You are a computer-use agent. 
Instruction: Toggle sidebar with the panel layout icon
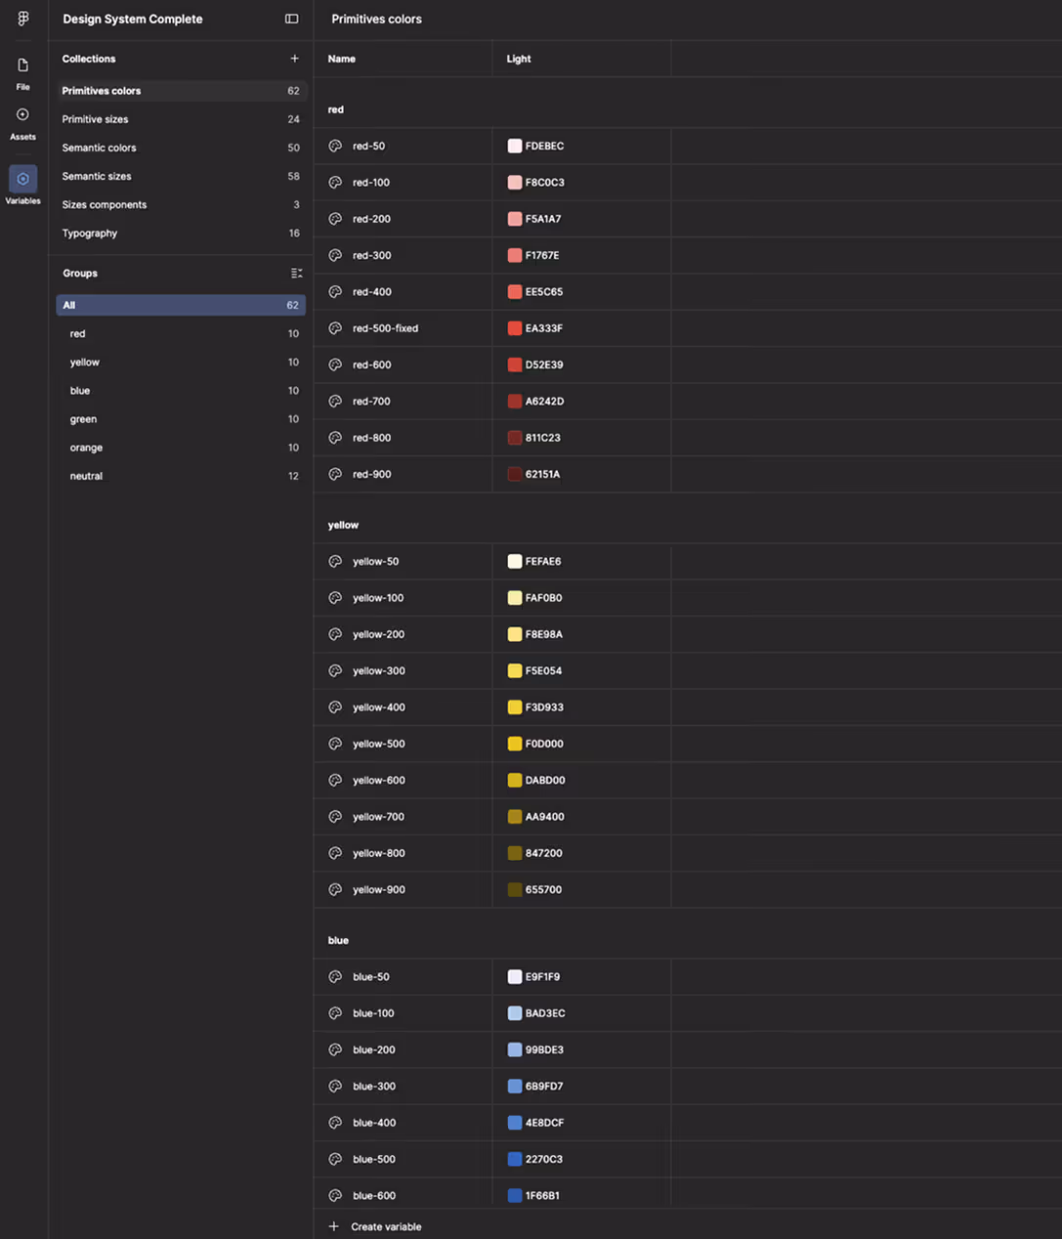[x=291, y=19]
